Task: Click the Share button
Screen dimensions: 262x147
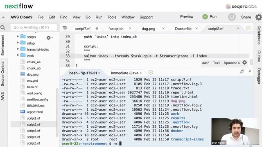Action: 246,17
